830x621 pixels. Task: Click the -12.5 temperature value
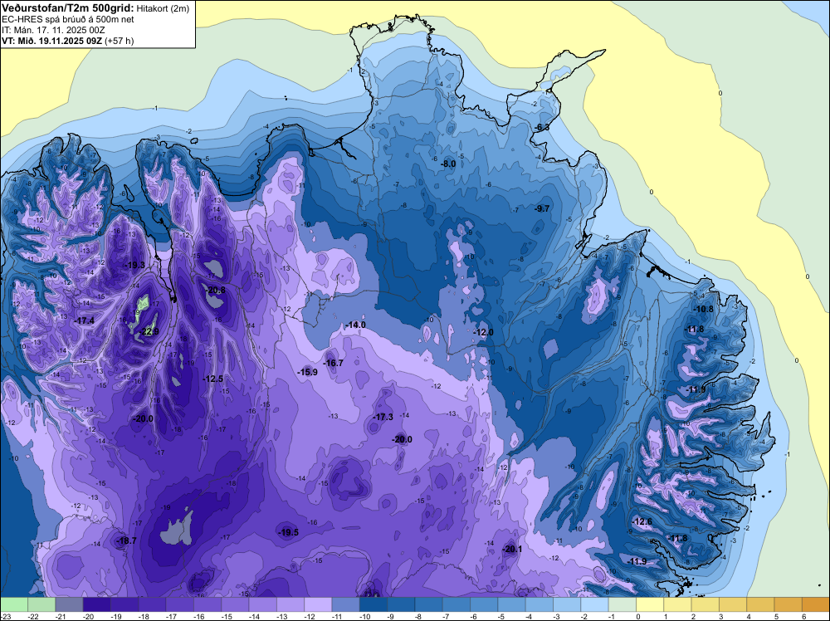coord(212,379)
